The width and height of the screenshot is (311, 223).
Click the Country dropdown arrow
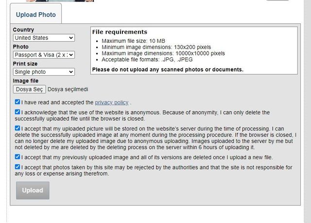[71, 38]
